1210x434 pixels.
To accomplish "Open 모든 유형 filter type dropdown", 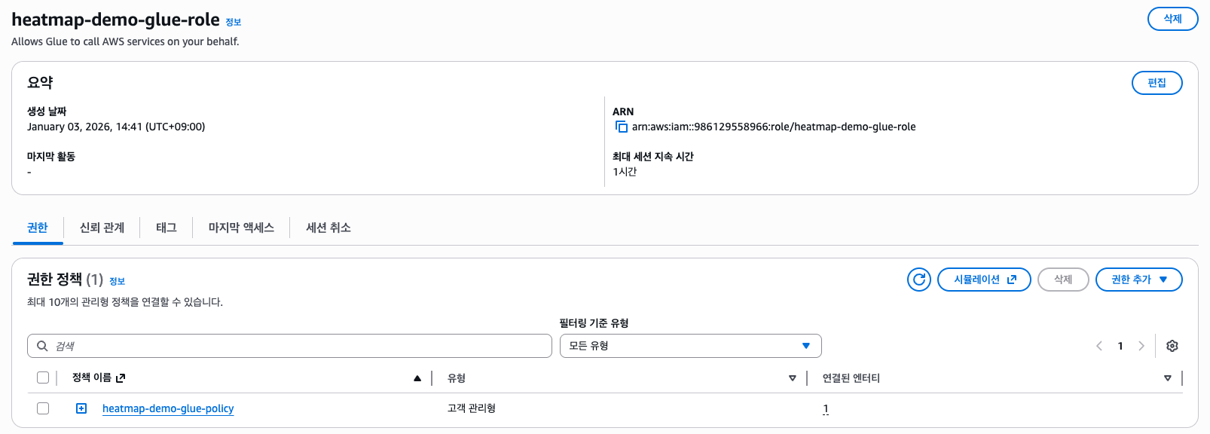I will point(690,346).
